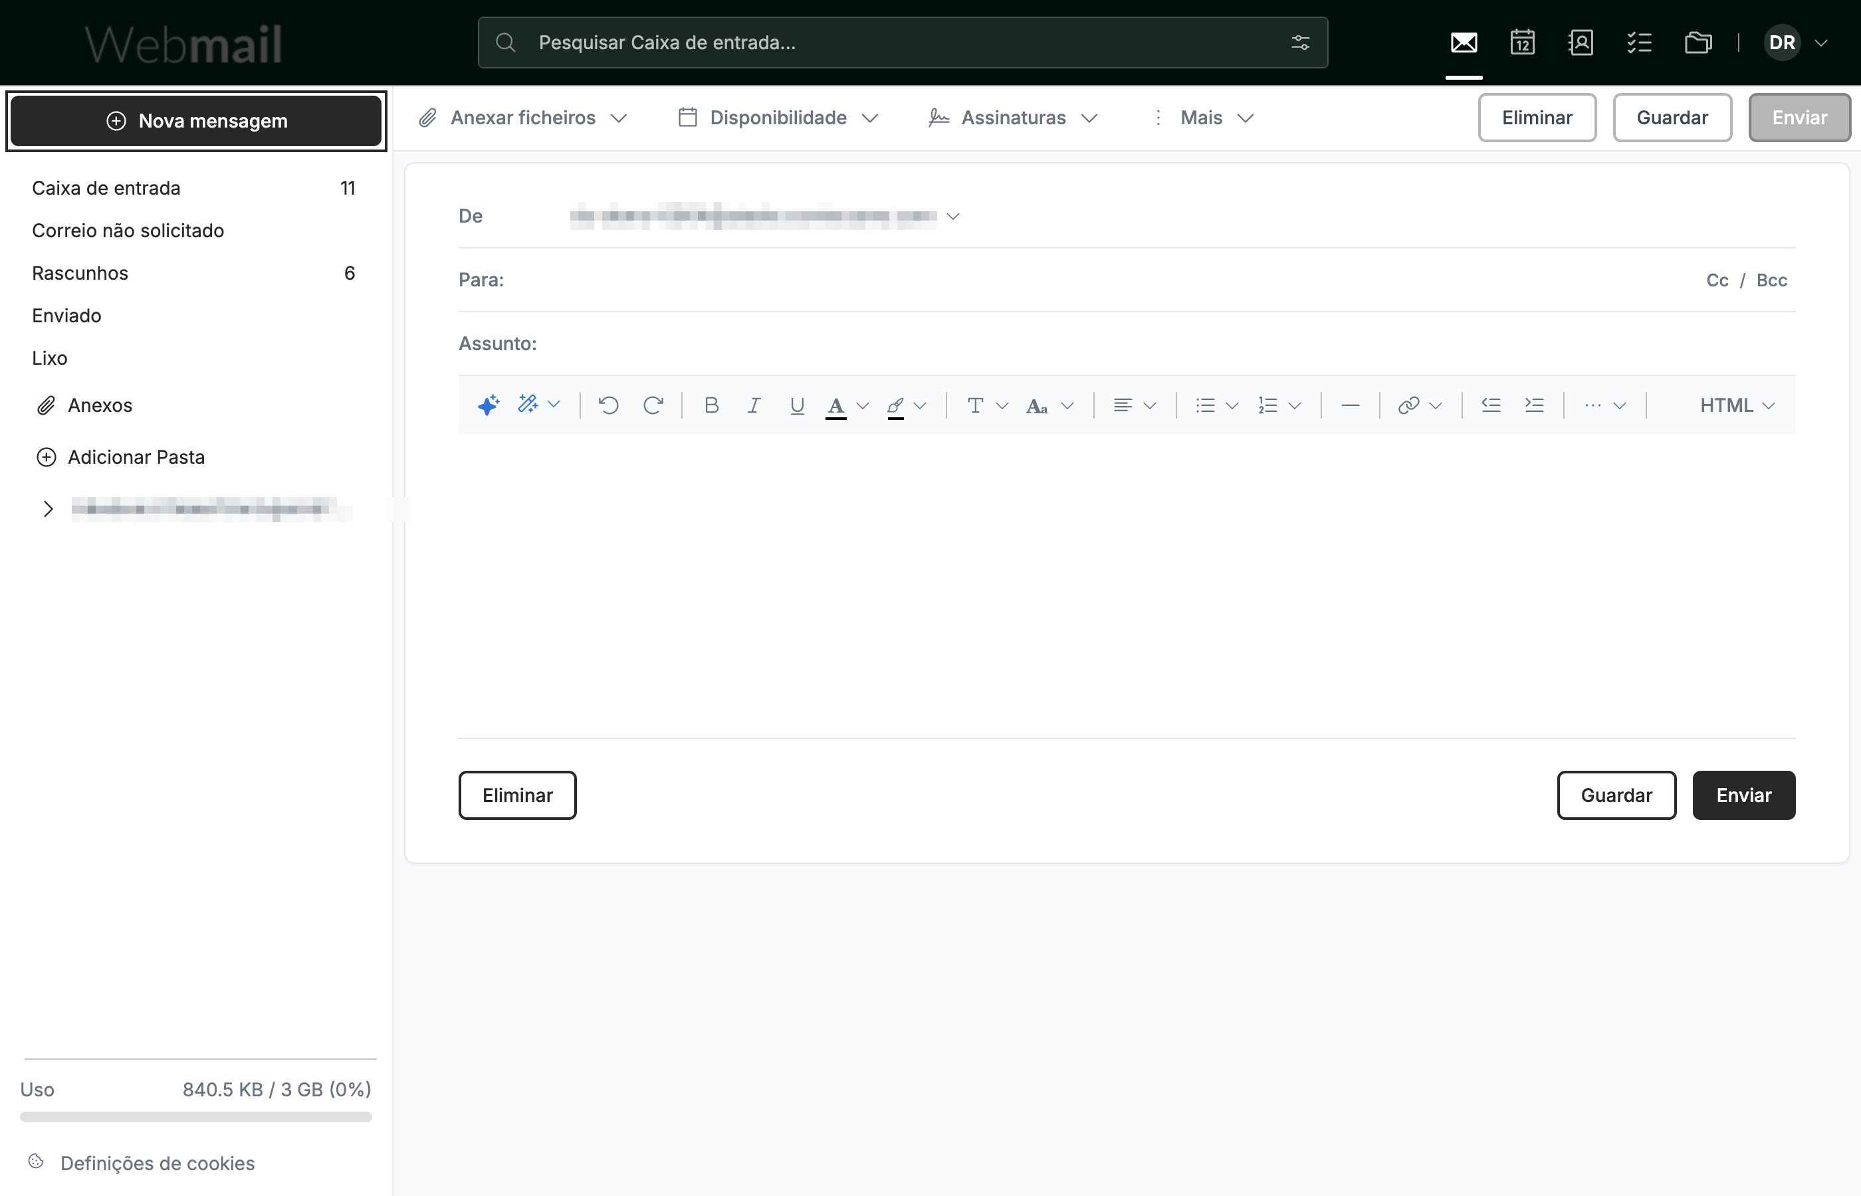Image resolution: width=1861 pixels, height=1196 pixels.
Task: Open the font family T dropdown
Action: [x=986, y=405]
